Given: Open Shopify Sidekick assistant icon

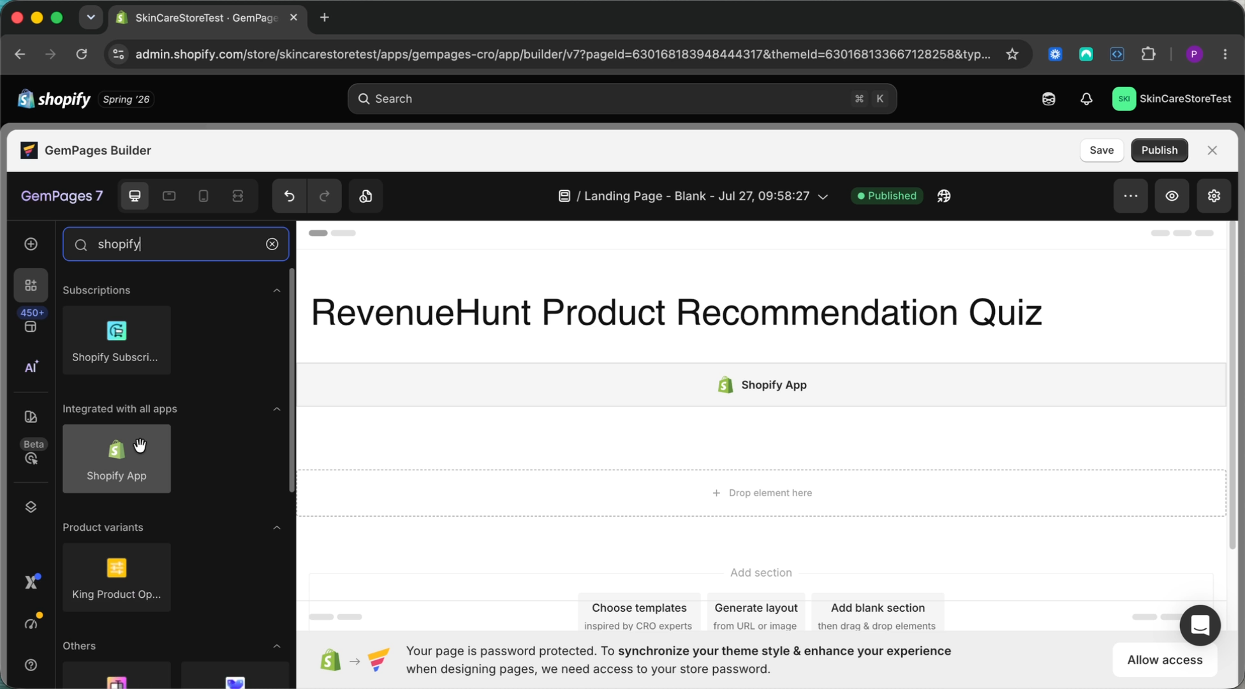Looking at the screenshot, I should (1049, 99).
